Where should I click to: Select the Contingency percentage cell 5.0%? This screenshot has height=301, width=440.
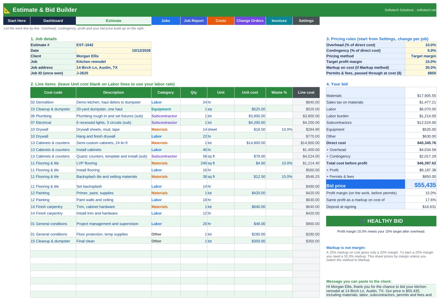click(421, 50)
